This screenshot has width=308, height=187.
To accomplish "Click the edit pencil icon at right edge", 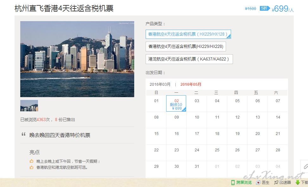I will [305, 166].
